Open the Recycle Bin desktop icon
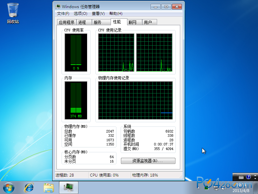The image size is (258, 194). 13,13
